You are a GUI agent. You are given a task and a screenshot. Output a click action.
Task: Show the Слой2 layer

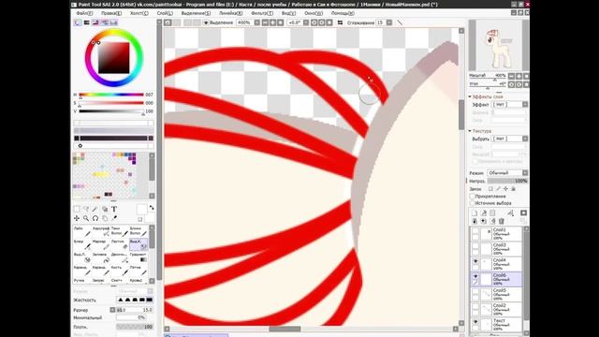pos(475,307)
